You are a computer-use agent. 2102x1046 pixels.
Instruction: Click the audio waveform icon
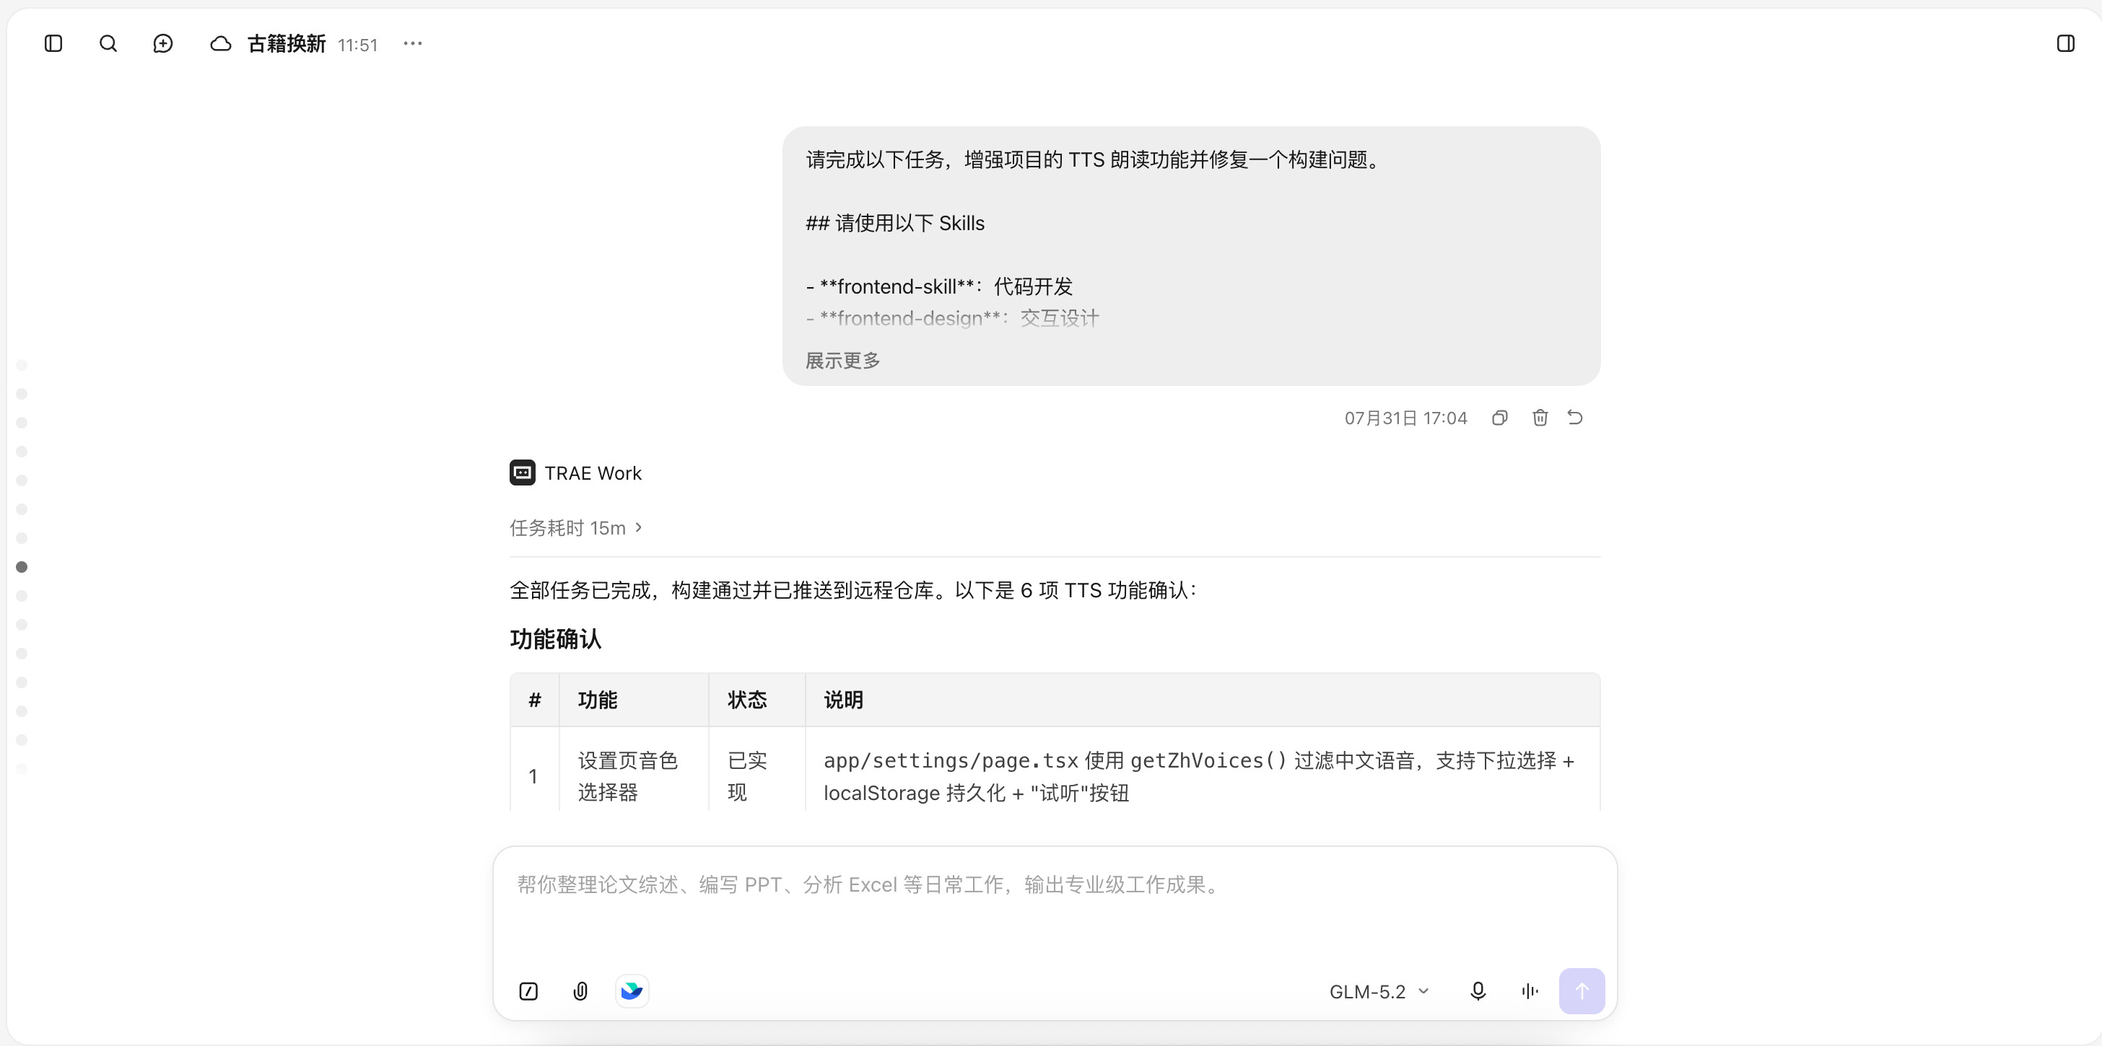[1530, 991]
